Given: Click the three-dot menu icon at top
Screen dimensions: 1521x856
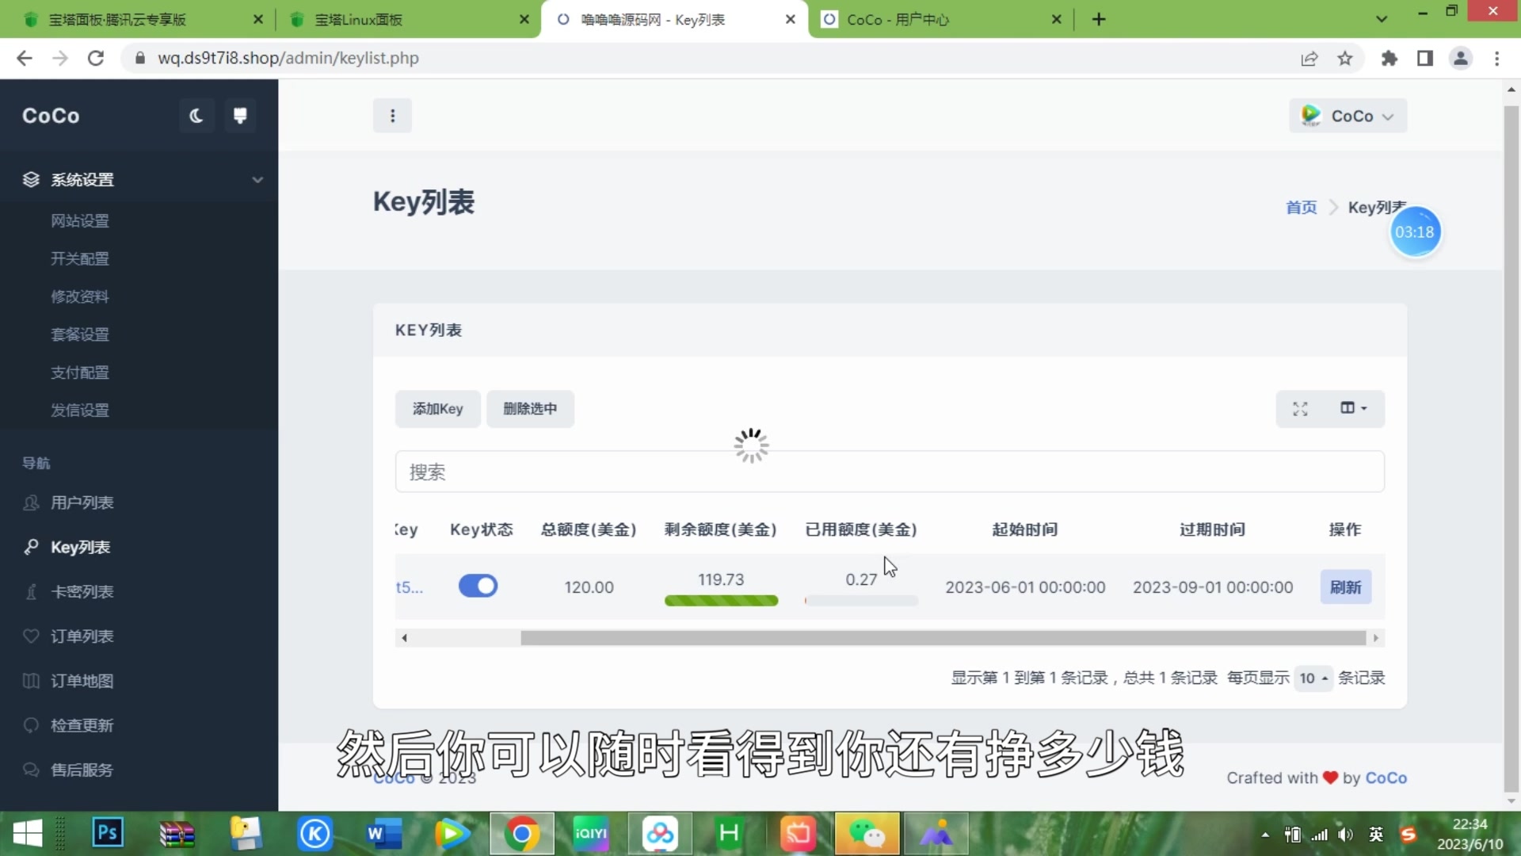Looking at the screenshot, I should click(x=392, y=116).
